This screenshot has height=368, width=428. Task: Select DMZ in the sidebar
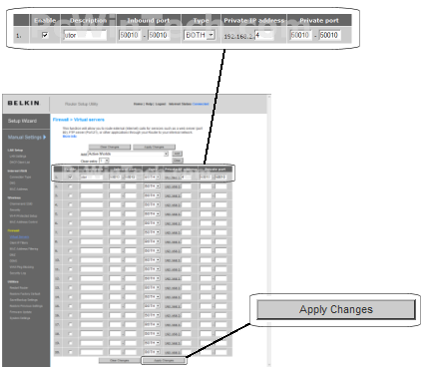coord(13,255)
